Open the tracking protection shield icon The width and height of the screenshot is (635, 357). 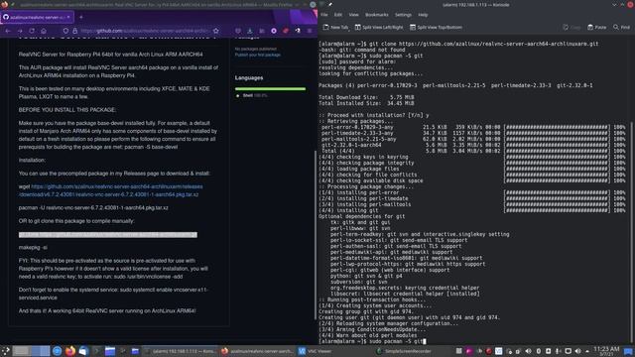coord(65,31)
